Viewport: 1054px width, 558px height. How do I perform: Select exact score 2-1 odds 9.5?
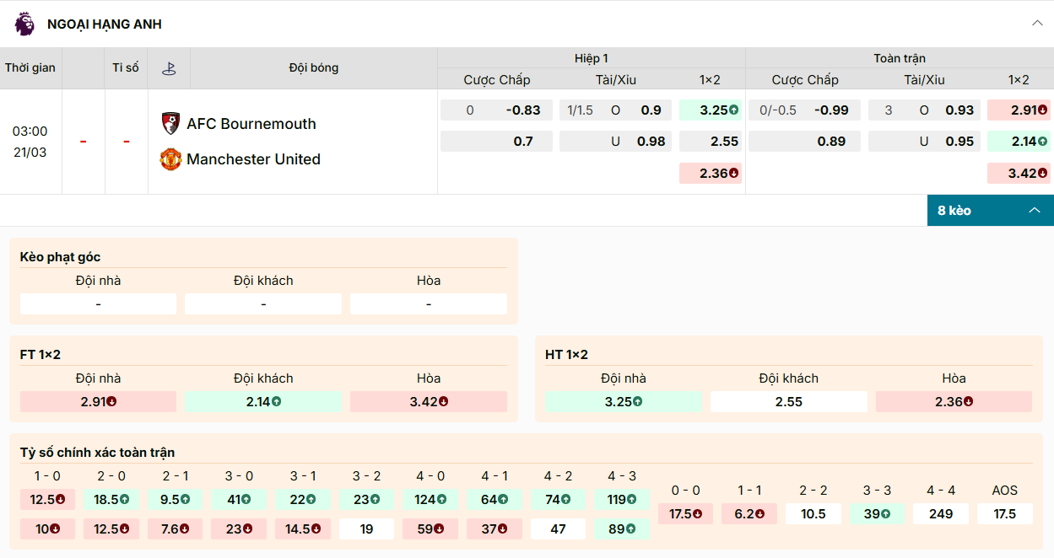[x=176, y=499]
